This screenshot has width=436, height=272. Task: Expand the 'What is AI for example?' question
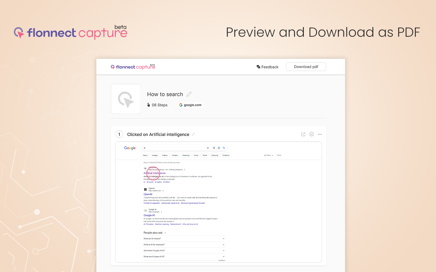tap(184, 244)
